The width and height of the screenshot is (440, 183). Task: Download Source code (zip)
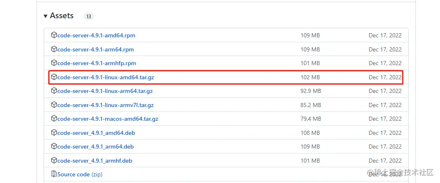tap(79, 174)
